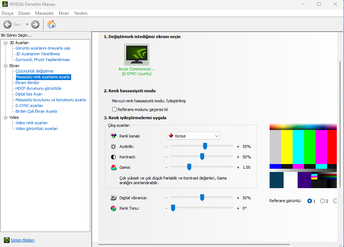This screenshot has height=247, width=344.
Task: Click the horizontal scrollbar at bottom
Action: pyautogui.click(x=194, y=244)
